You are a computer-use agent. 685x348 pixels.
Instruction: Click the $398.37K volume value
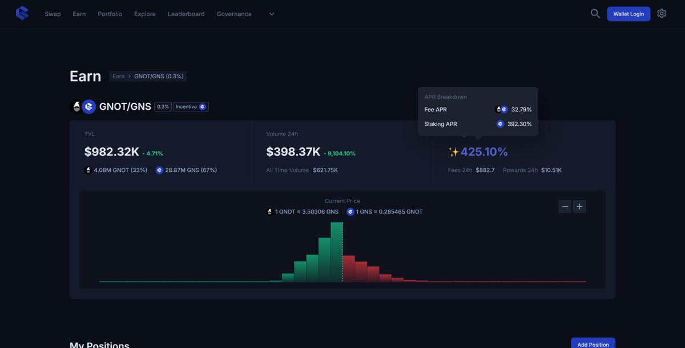[293, 152]
